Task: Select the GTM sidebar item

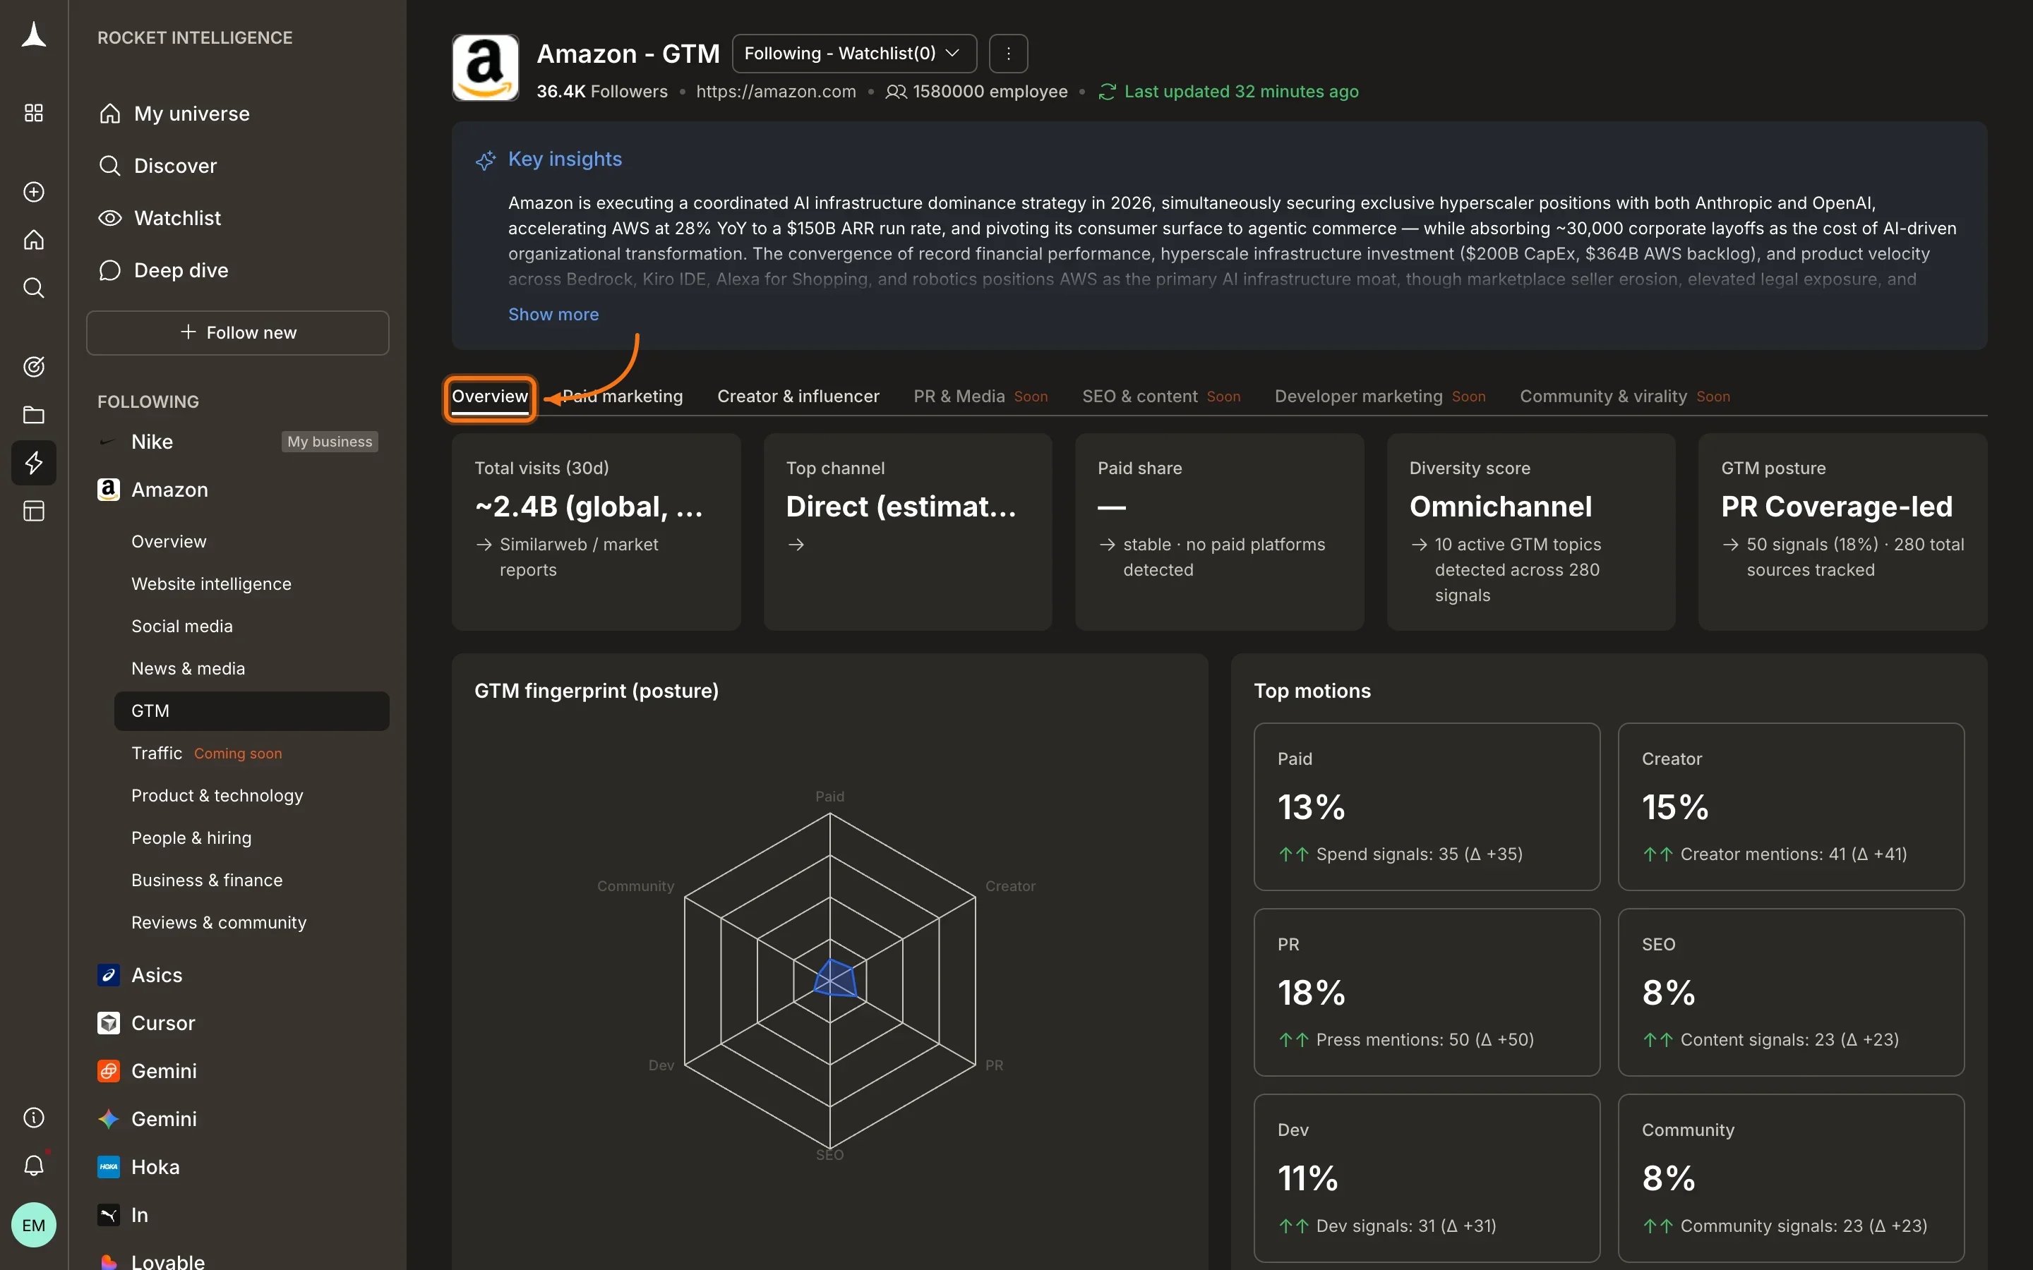Action: 251,710
